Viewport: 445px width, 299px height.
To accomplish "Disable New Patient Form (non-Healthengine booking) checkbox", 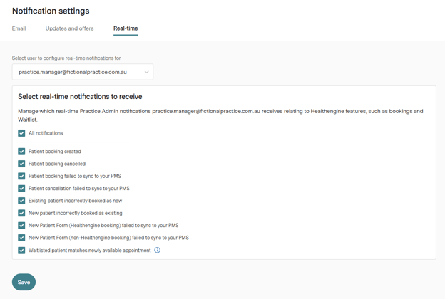I will coord(21,238).
